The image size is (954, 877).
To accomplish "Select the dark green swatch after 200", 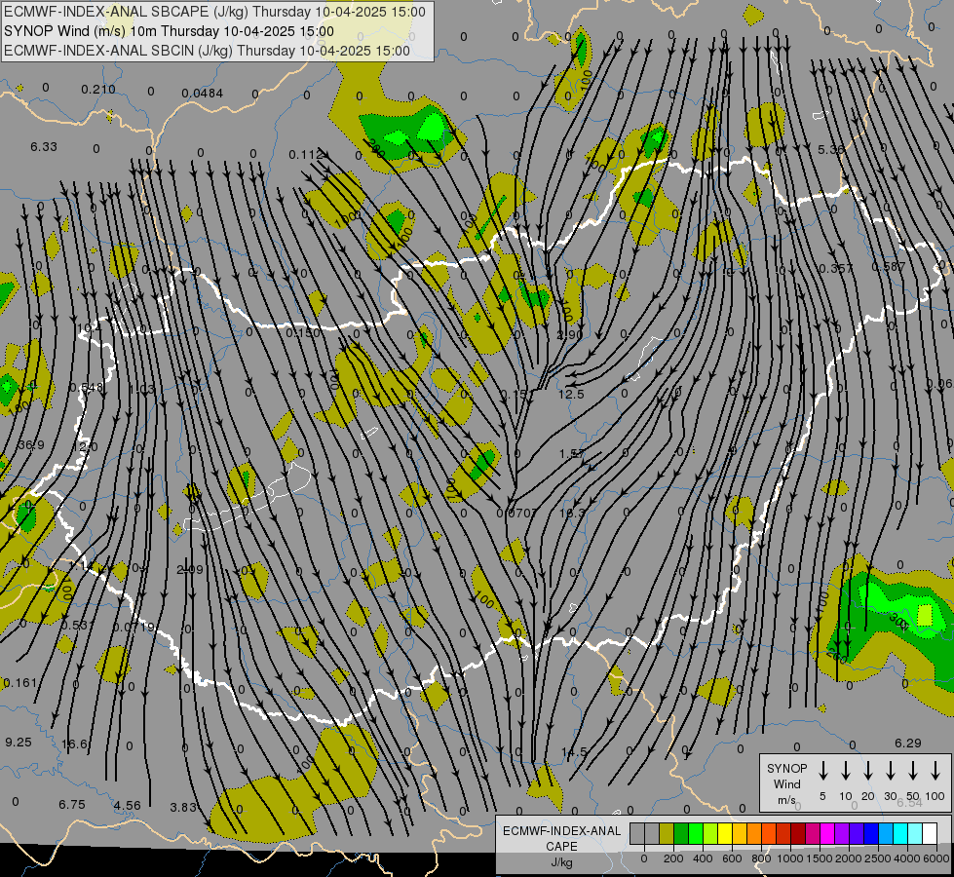I will (681, 834).
